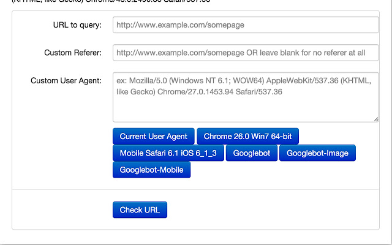Use the Googlebot-Image user agent button
This screenshot has height=245, width=392.
click(317, 153)
